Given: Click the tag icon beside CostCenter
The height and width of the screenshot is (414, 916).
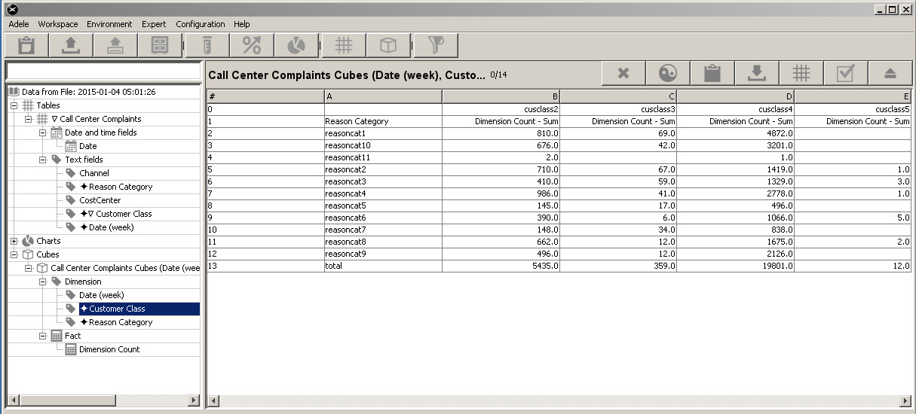Looking at the screenshot, I should point(71,200).
